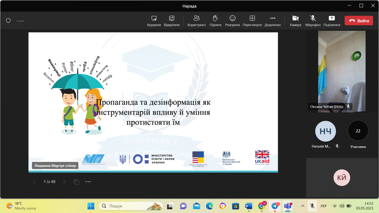Open the Користувачі participants panel
This screenshot has height=213, width=379.
pos(196,18)
